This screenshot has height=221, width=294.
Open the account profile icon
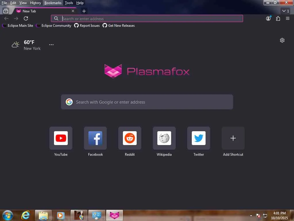[268, 18]
